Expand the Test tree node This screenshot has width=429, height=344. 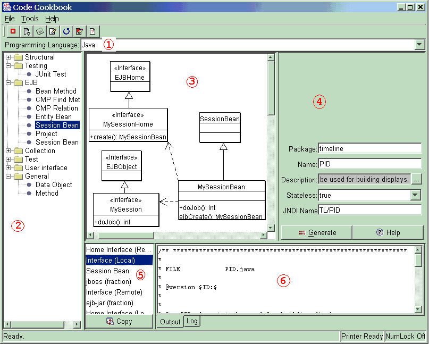pyautogui.click(x=8, y=160)
